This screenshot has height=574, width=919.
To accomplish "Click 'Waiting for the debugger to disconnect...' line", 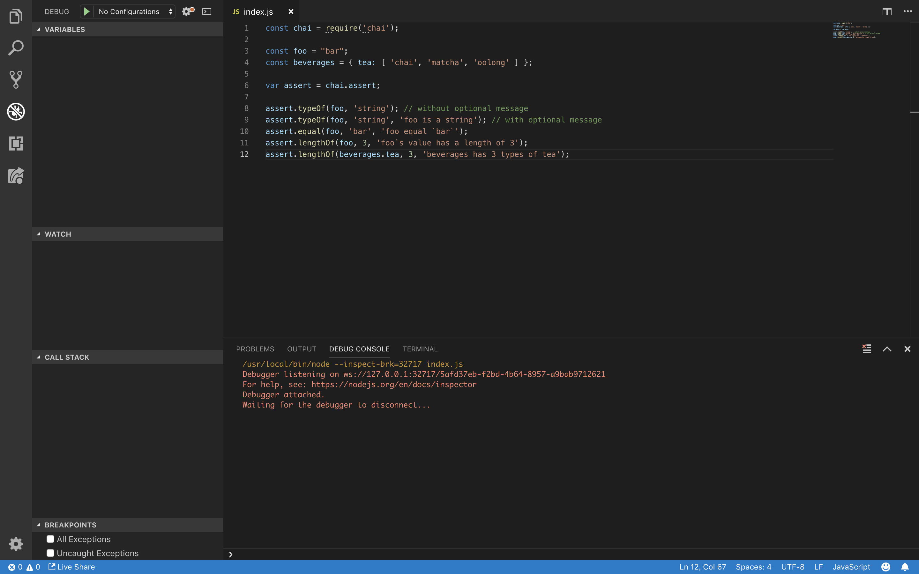I will click(x=336, y=405).
